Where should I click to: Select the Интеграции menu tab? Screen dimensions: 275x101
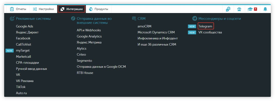pos(72,9)
